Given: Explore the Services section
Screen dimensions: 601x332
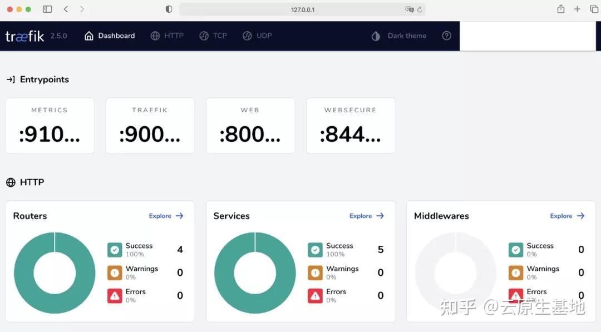Looking at the screenshot, I should [366, 216].
